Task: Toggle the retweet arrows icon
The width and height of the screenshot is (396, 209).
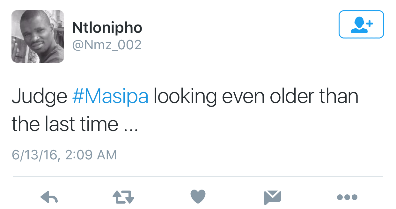Action: [x=123, y=198]
